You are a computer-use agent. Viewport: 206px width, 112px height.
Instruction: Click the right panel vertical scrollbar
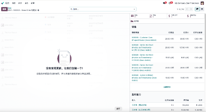[205, 41]
